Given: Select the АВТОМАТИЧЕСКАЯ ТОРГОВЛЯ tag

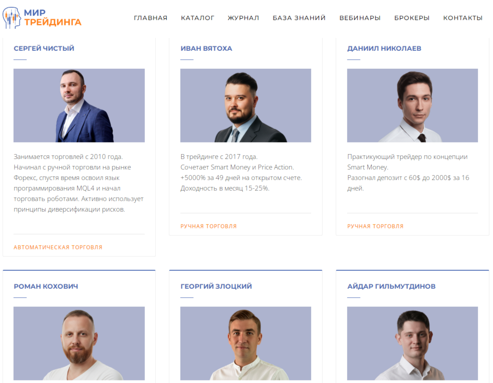Looking at the screenshot, I should pyautogui.click(x=58, y=248).
